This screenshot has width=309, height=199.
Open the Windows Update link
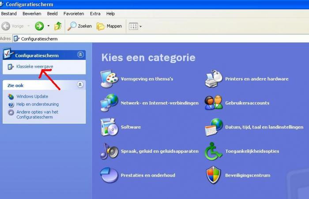pos(32,96)
